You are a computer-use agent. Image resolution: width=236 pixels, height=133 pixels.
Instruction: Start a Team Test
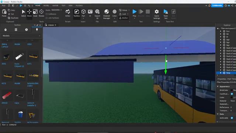click(x=166, y=14)
